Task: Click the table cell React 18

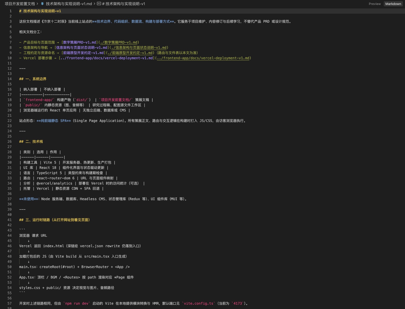Action: click(x=48, y=168)
